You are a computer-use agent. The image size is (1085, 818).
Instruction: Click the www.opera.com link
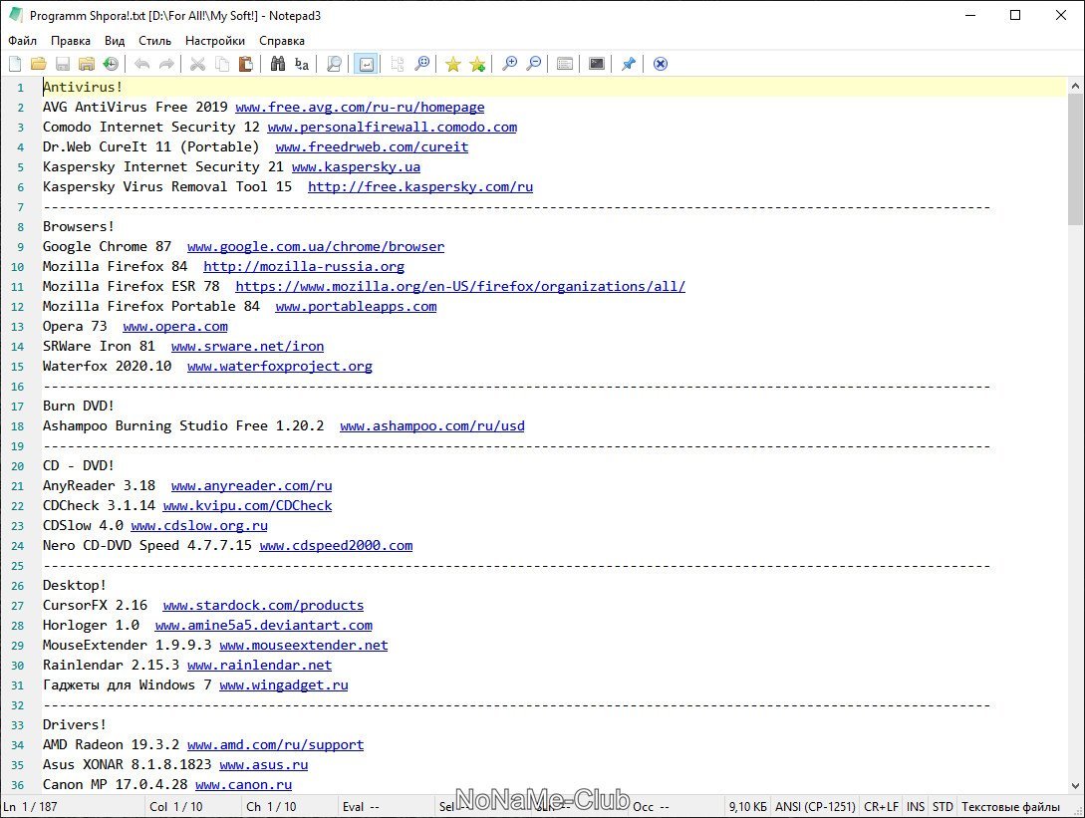click(x=175, y=326)
